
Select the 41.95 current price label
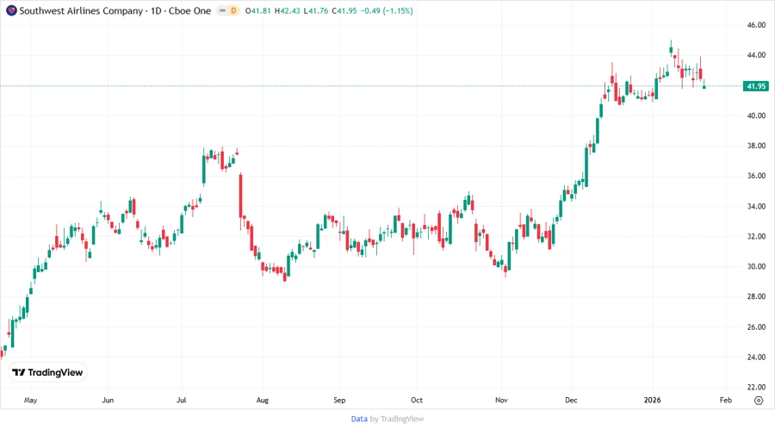pos(756,86)
